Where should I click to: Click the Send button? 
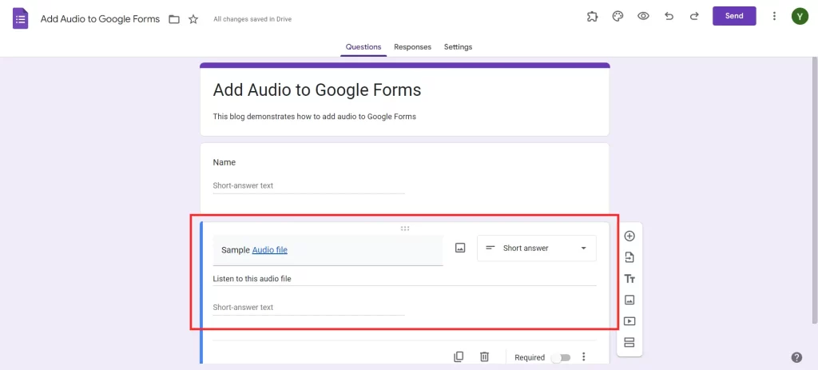tap(734, 16)
